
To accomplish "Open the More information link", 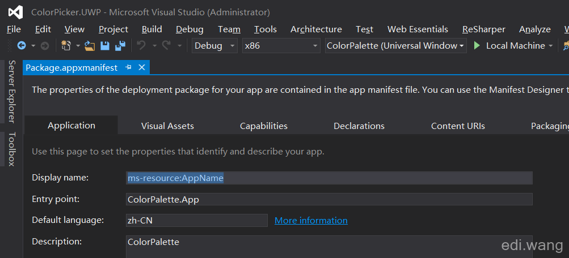I will [311, 220].
